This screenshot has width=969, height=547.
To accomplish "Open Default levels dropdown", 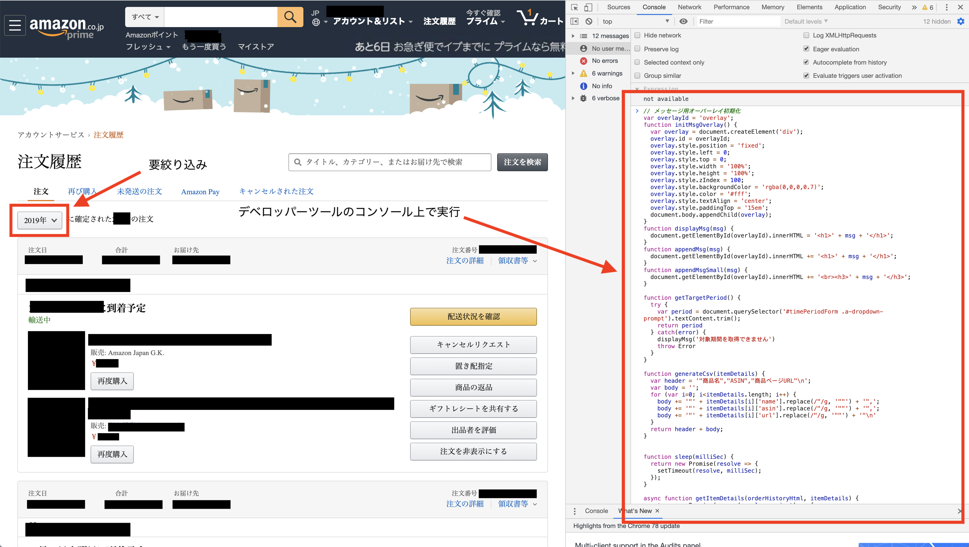I will click(x=806, y=21).
